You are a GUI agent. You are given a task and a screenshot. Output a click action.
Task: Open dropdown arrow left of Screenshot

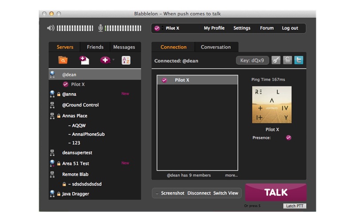157,194
